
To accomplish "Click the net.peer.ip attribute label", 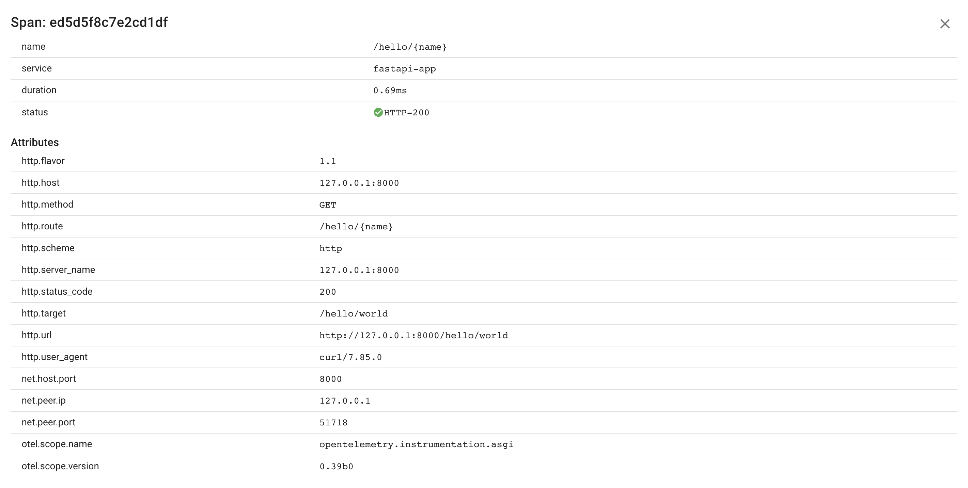I will 44,401.
